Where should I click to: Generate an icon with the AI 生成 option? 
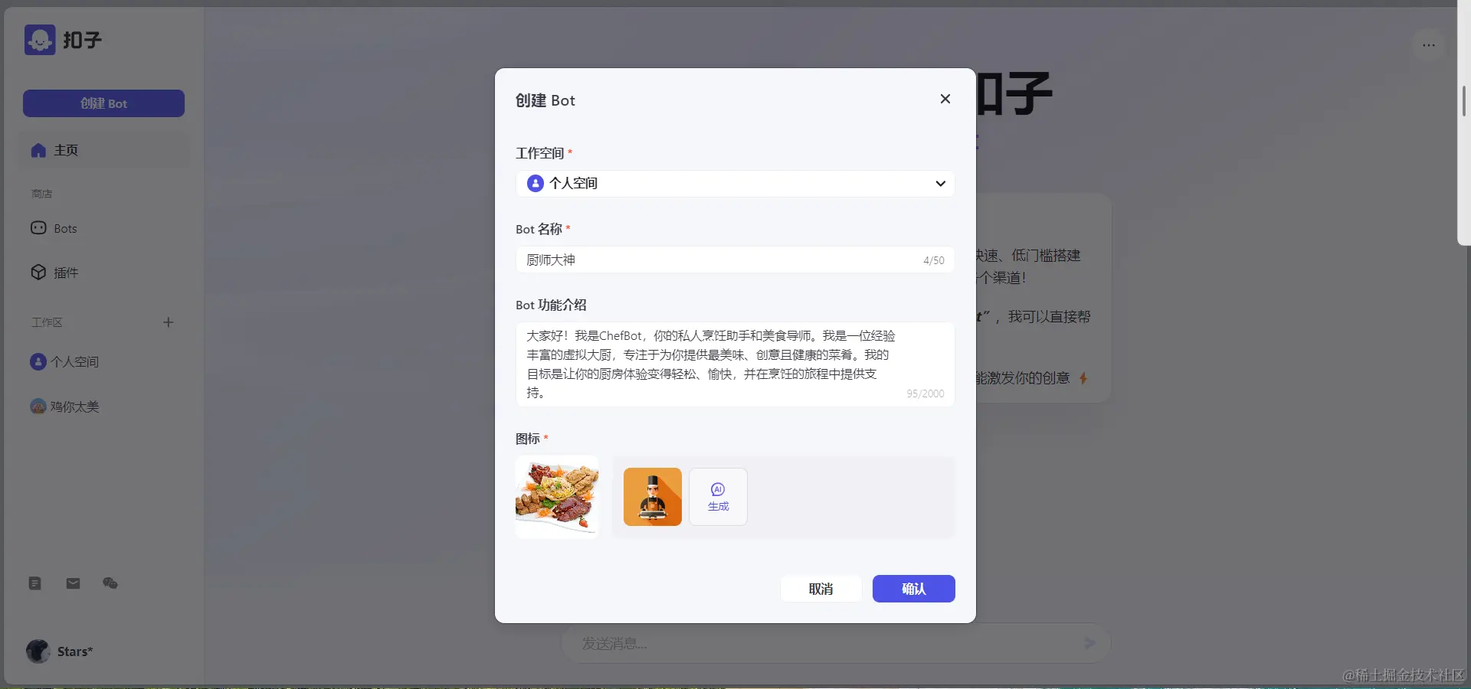pos(717,497)
